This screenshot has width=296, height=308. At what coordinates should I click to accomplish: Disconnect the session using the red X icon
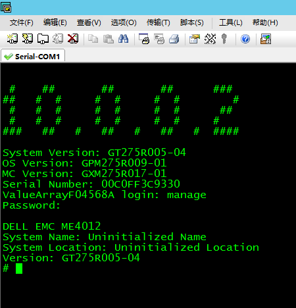click(x=73, y=39)
